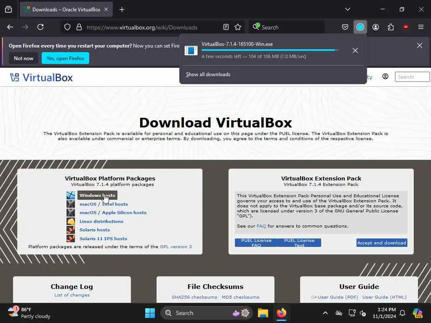Click the VirtualBox site search field
Image resolution: width=431 pixels, height=323 pixels.
click(412, 77)
